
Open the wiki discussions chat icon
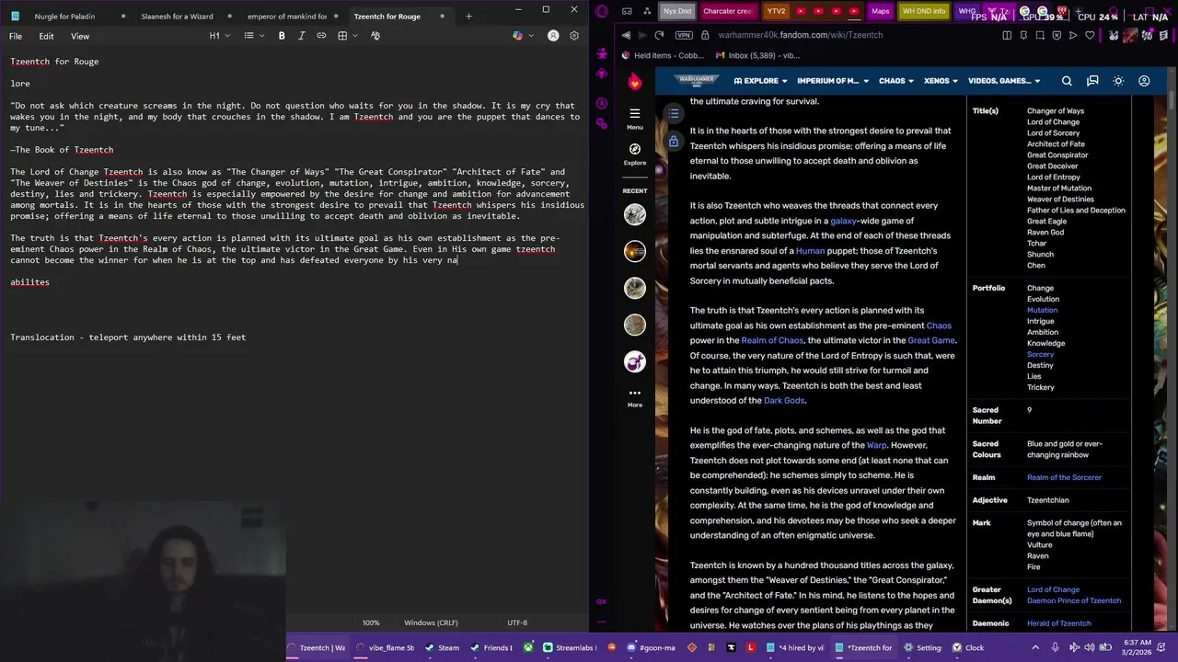(x=1092, y=81)
